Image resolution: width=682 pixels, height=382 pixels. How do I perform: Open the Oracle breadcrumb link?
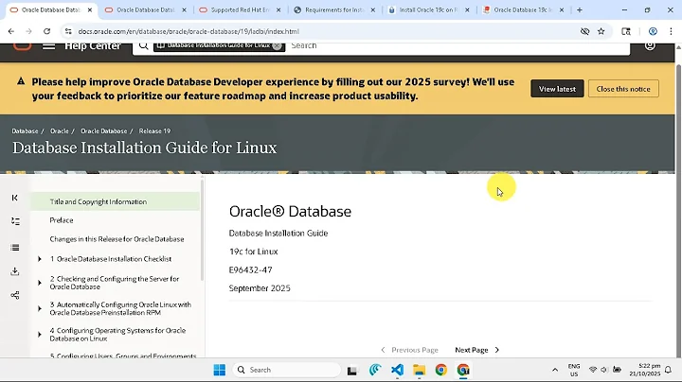(x=59, y=131)
